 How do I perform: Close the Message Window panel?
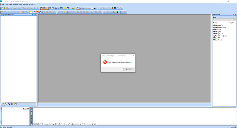point(32,108)
